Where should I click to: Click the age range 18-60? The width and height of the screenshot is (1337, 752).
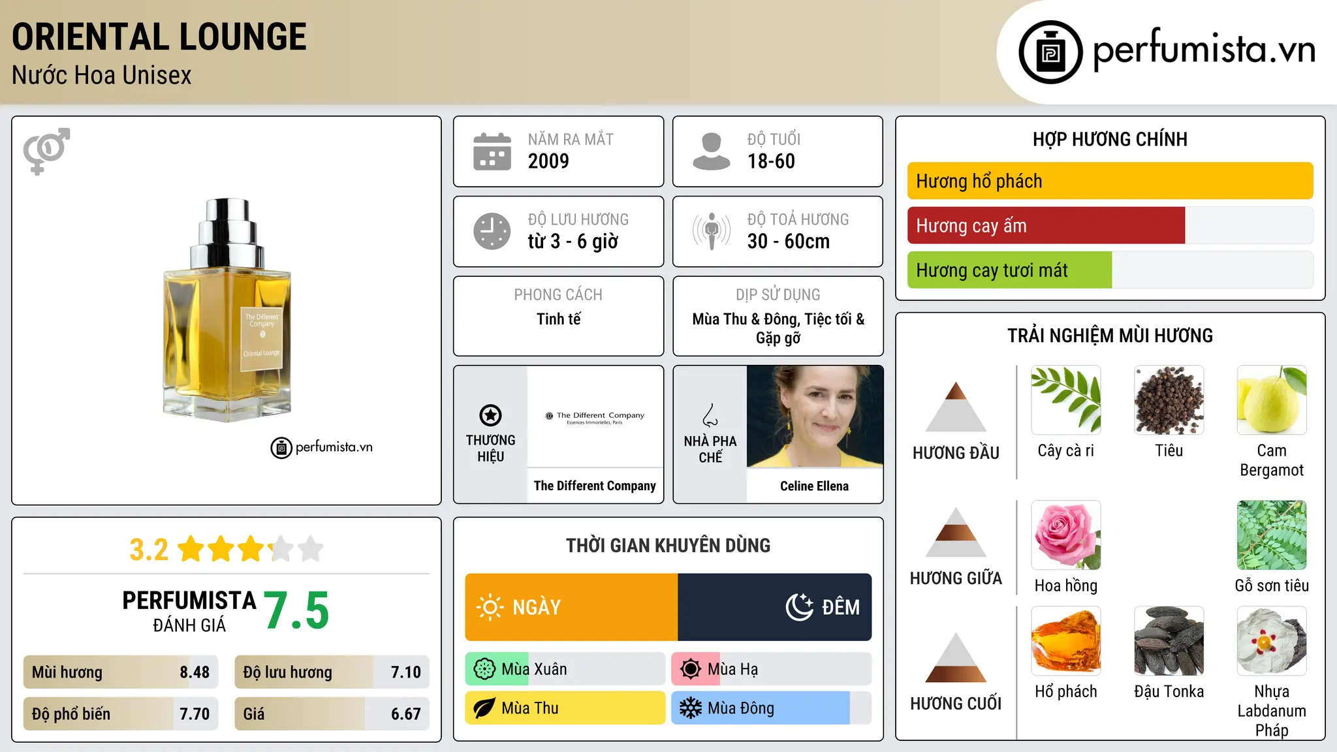click(x=771, y=161)
